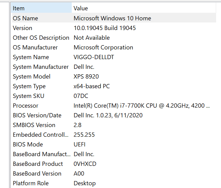This screenshot has height=188, width=221.
Task: Select the A00 value
Action: 79,173
